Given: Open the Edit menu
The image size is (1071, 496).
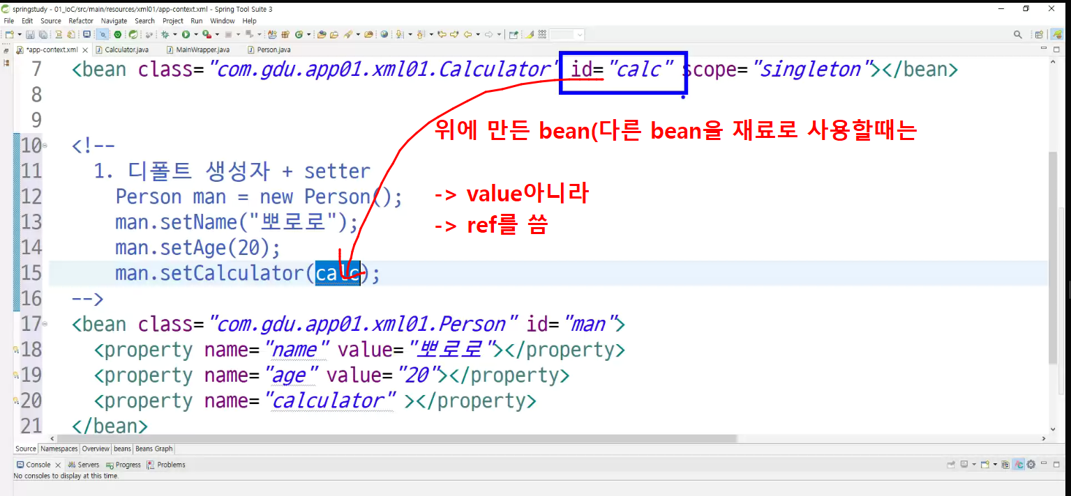Looking at the screenshot, I should 27,21.
